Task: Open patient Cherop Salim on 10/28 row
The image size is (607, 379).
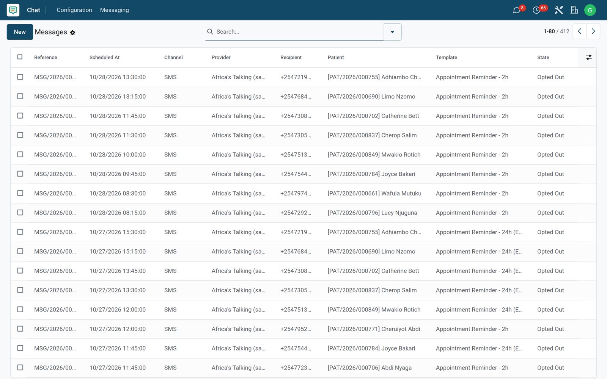Action: pos(372,135)
